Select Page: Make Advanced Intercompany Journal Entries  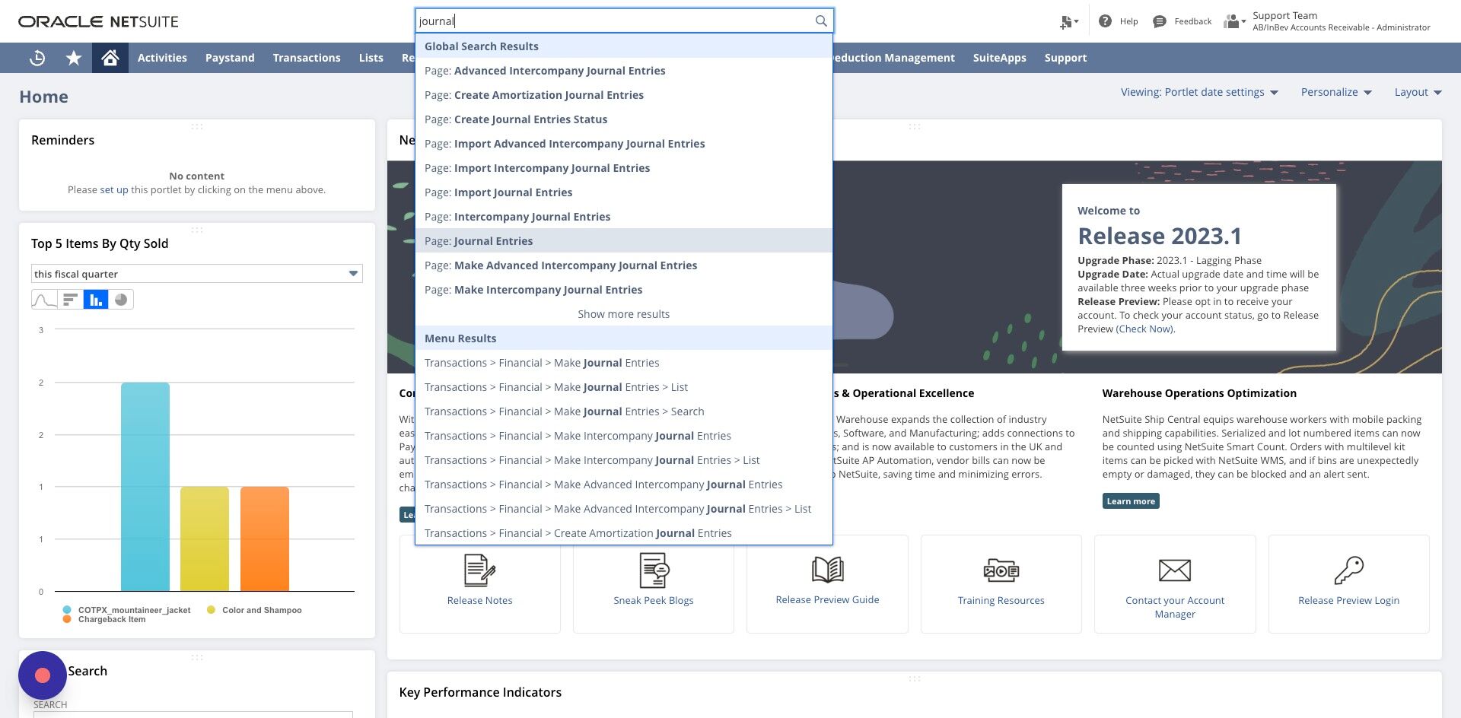coord(624,265)
